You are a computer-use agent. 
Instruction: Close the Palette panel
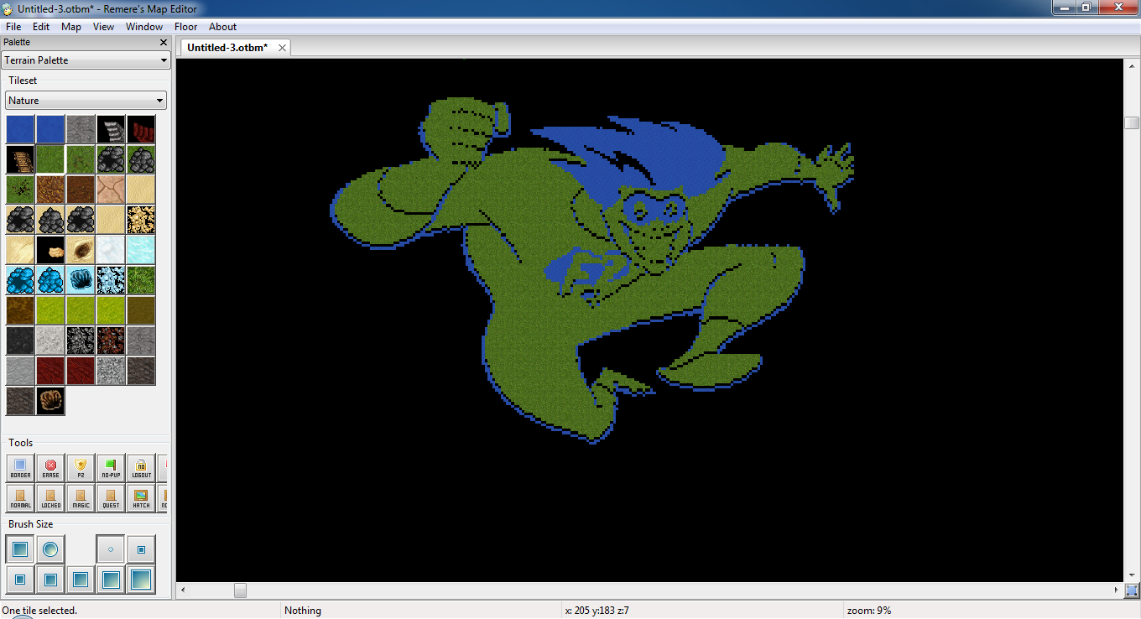(164, 42)
